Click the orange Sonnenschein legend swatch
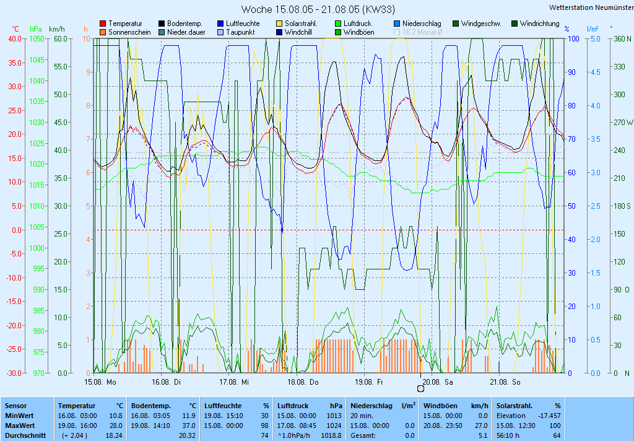 pyautogui.click(x=103, y=32)
